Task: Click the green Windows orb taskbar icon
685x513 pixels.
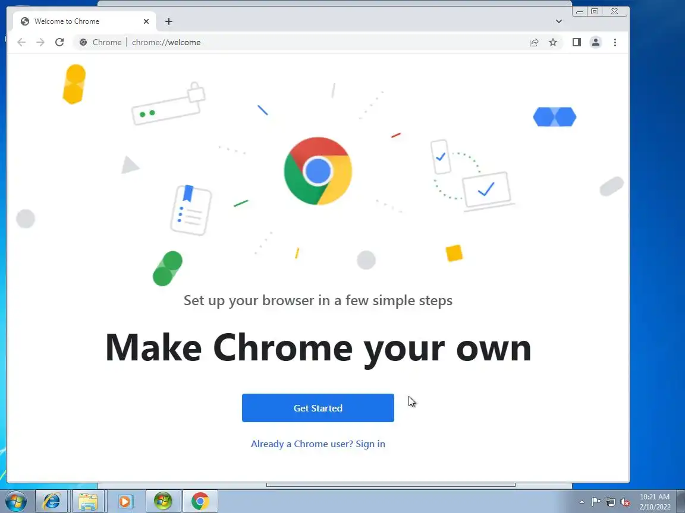Action: pyautogui.click(x=163, y=501)
